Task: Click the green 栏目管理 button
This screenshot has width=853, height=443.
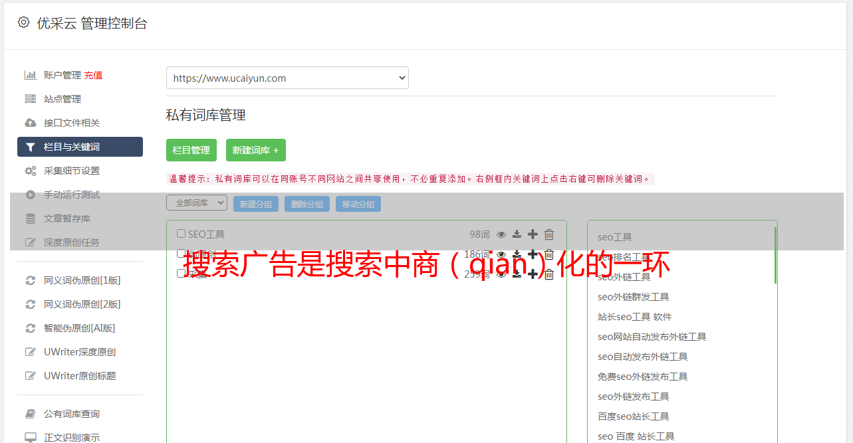Action: [x=191, y=150]
